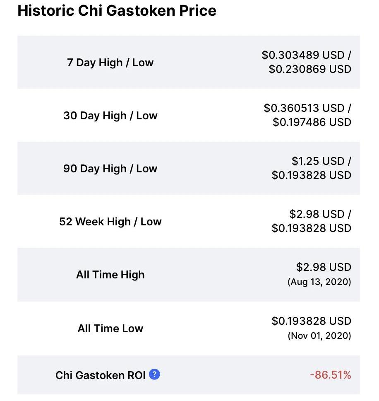Select the Aug 13, 2020 date text
Image resolution: width=379 pixels, height=401 pixels.
point(319,282)
